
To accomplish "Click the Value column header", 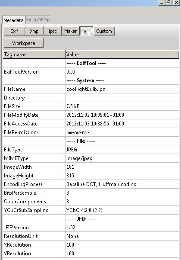I will (122, 55).
